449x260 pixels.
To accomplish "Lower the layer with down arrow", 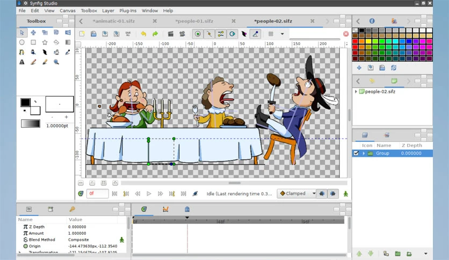I will [x=371, y=254].
